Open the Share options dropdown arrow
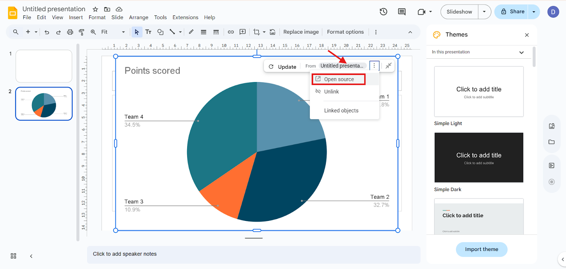566x269 pixels. [534, 12]
